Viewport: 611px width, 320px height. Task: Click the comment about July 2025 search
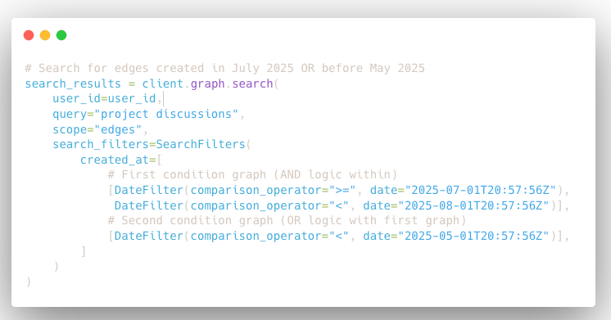(x=225, y=68)
